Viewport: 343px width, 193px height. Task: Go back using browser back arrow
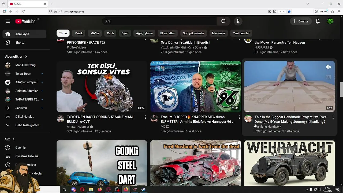coord(11,12)
